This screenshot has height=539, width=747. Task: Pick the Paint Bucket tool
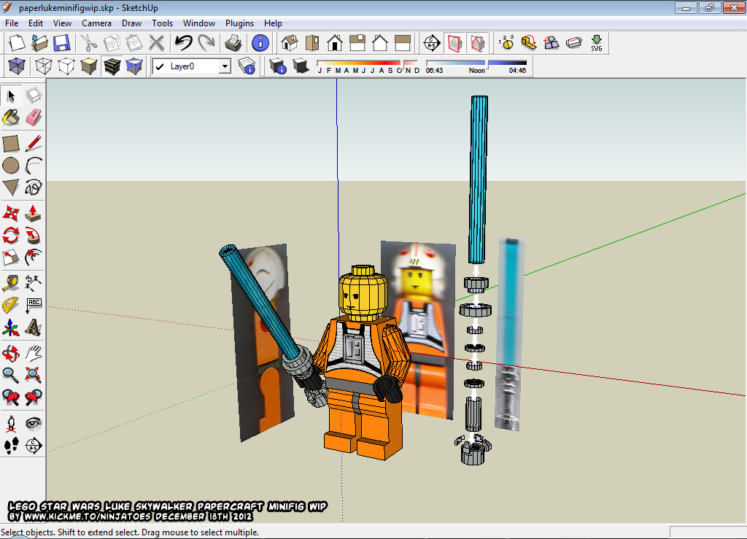(11, 117)
